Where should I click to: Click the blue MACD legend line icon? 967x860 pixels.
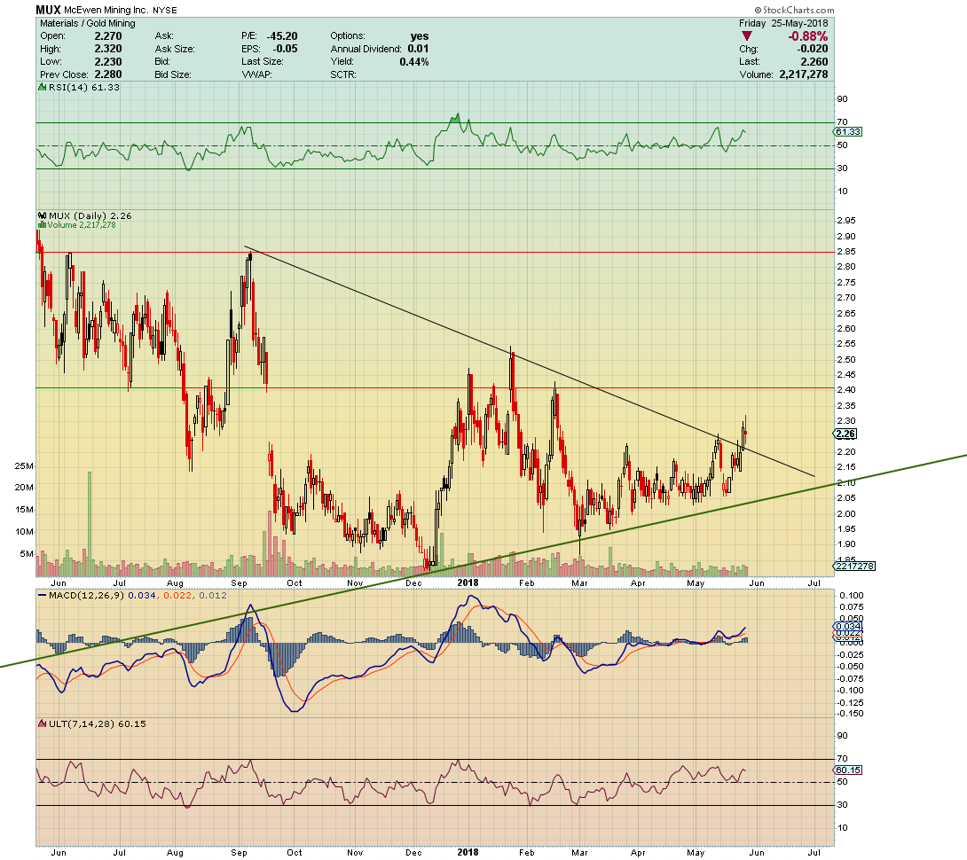tap(43, 596)
